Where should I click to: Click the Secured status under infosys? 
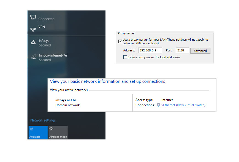pyautogui.click(x=45, y=45)
